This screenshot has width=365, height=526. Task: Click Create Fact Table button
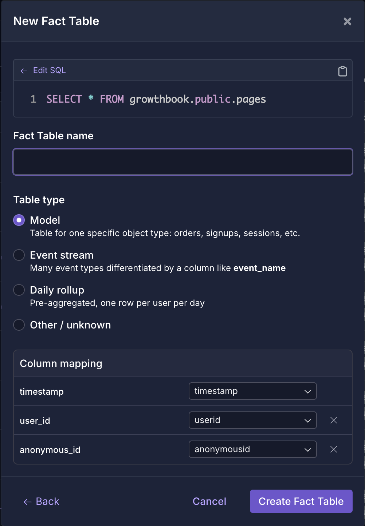pyautogui.click(x=301, y=501)
